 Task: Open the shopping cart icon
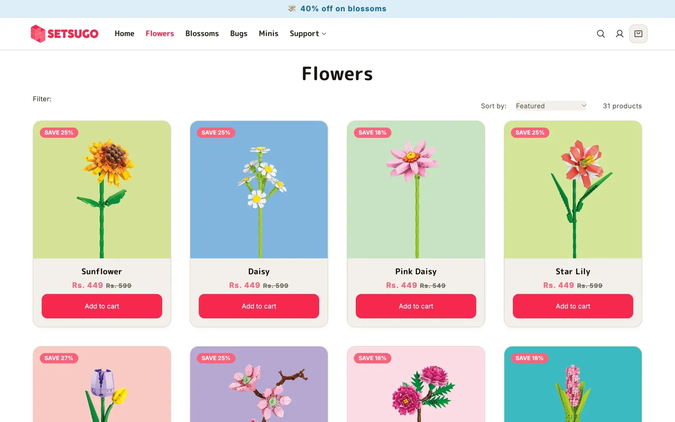click(x=638, y=34)
